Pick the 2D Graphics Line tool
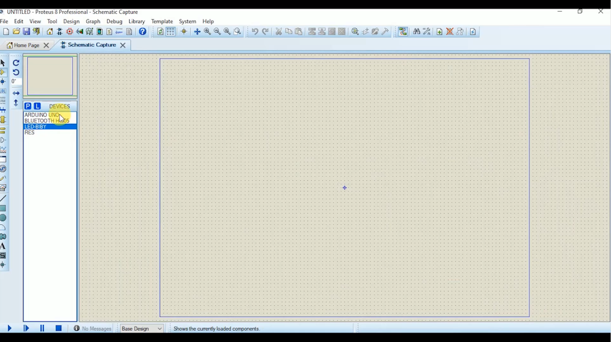Screen dimensions: 611x342 tap(3, 198)
